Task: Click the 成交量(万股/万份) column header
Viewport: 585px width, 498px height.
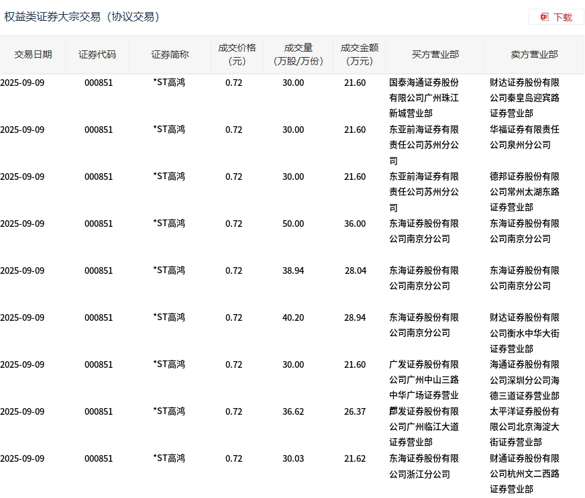Action: point(298,54)
